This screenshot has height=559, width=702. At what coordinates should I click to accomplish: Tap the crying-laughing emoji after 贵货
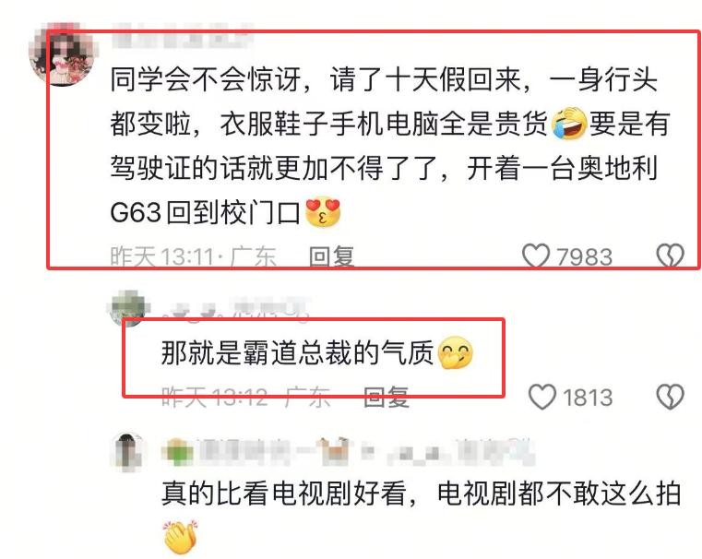click(568, 124)
